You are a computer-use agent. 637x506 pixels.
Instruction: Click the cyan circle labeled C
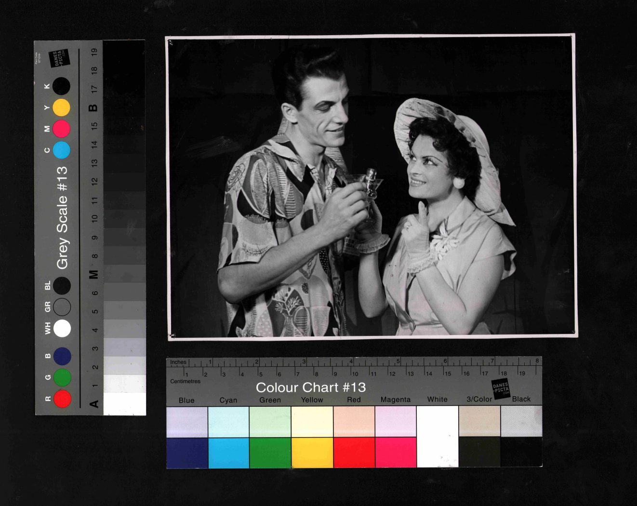61,150
